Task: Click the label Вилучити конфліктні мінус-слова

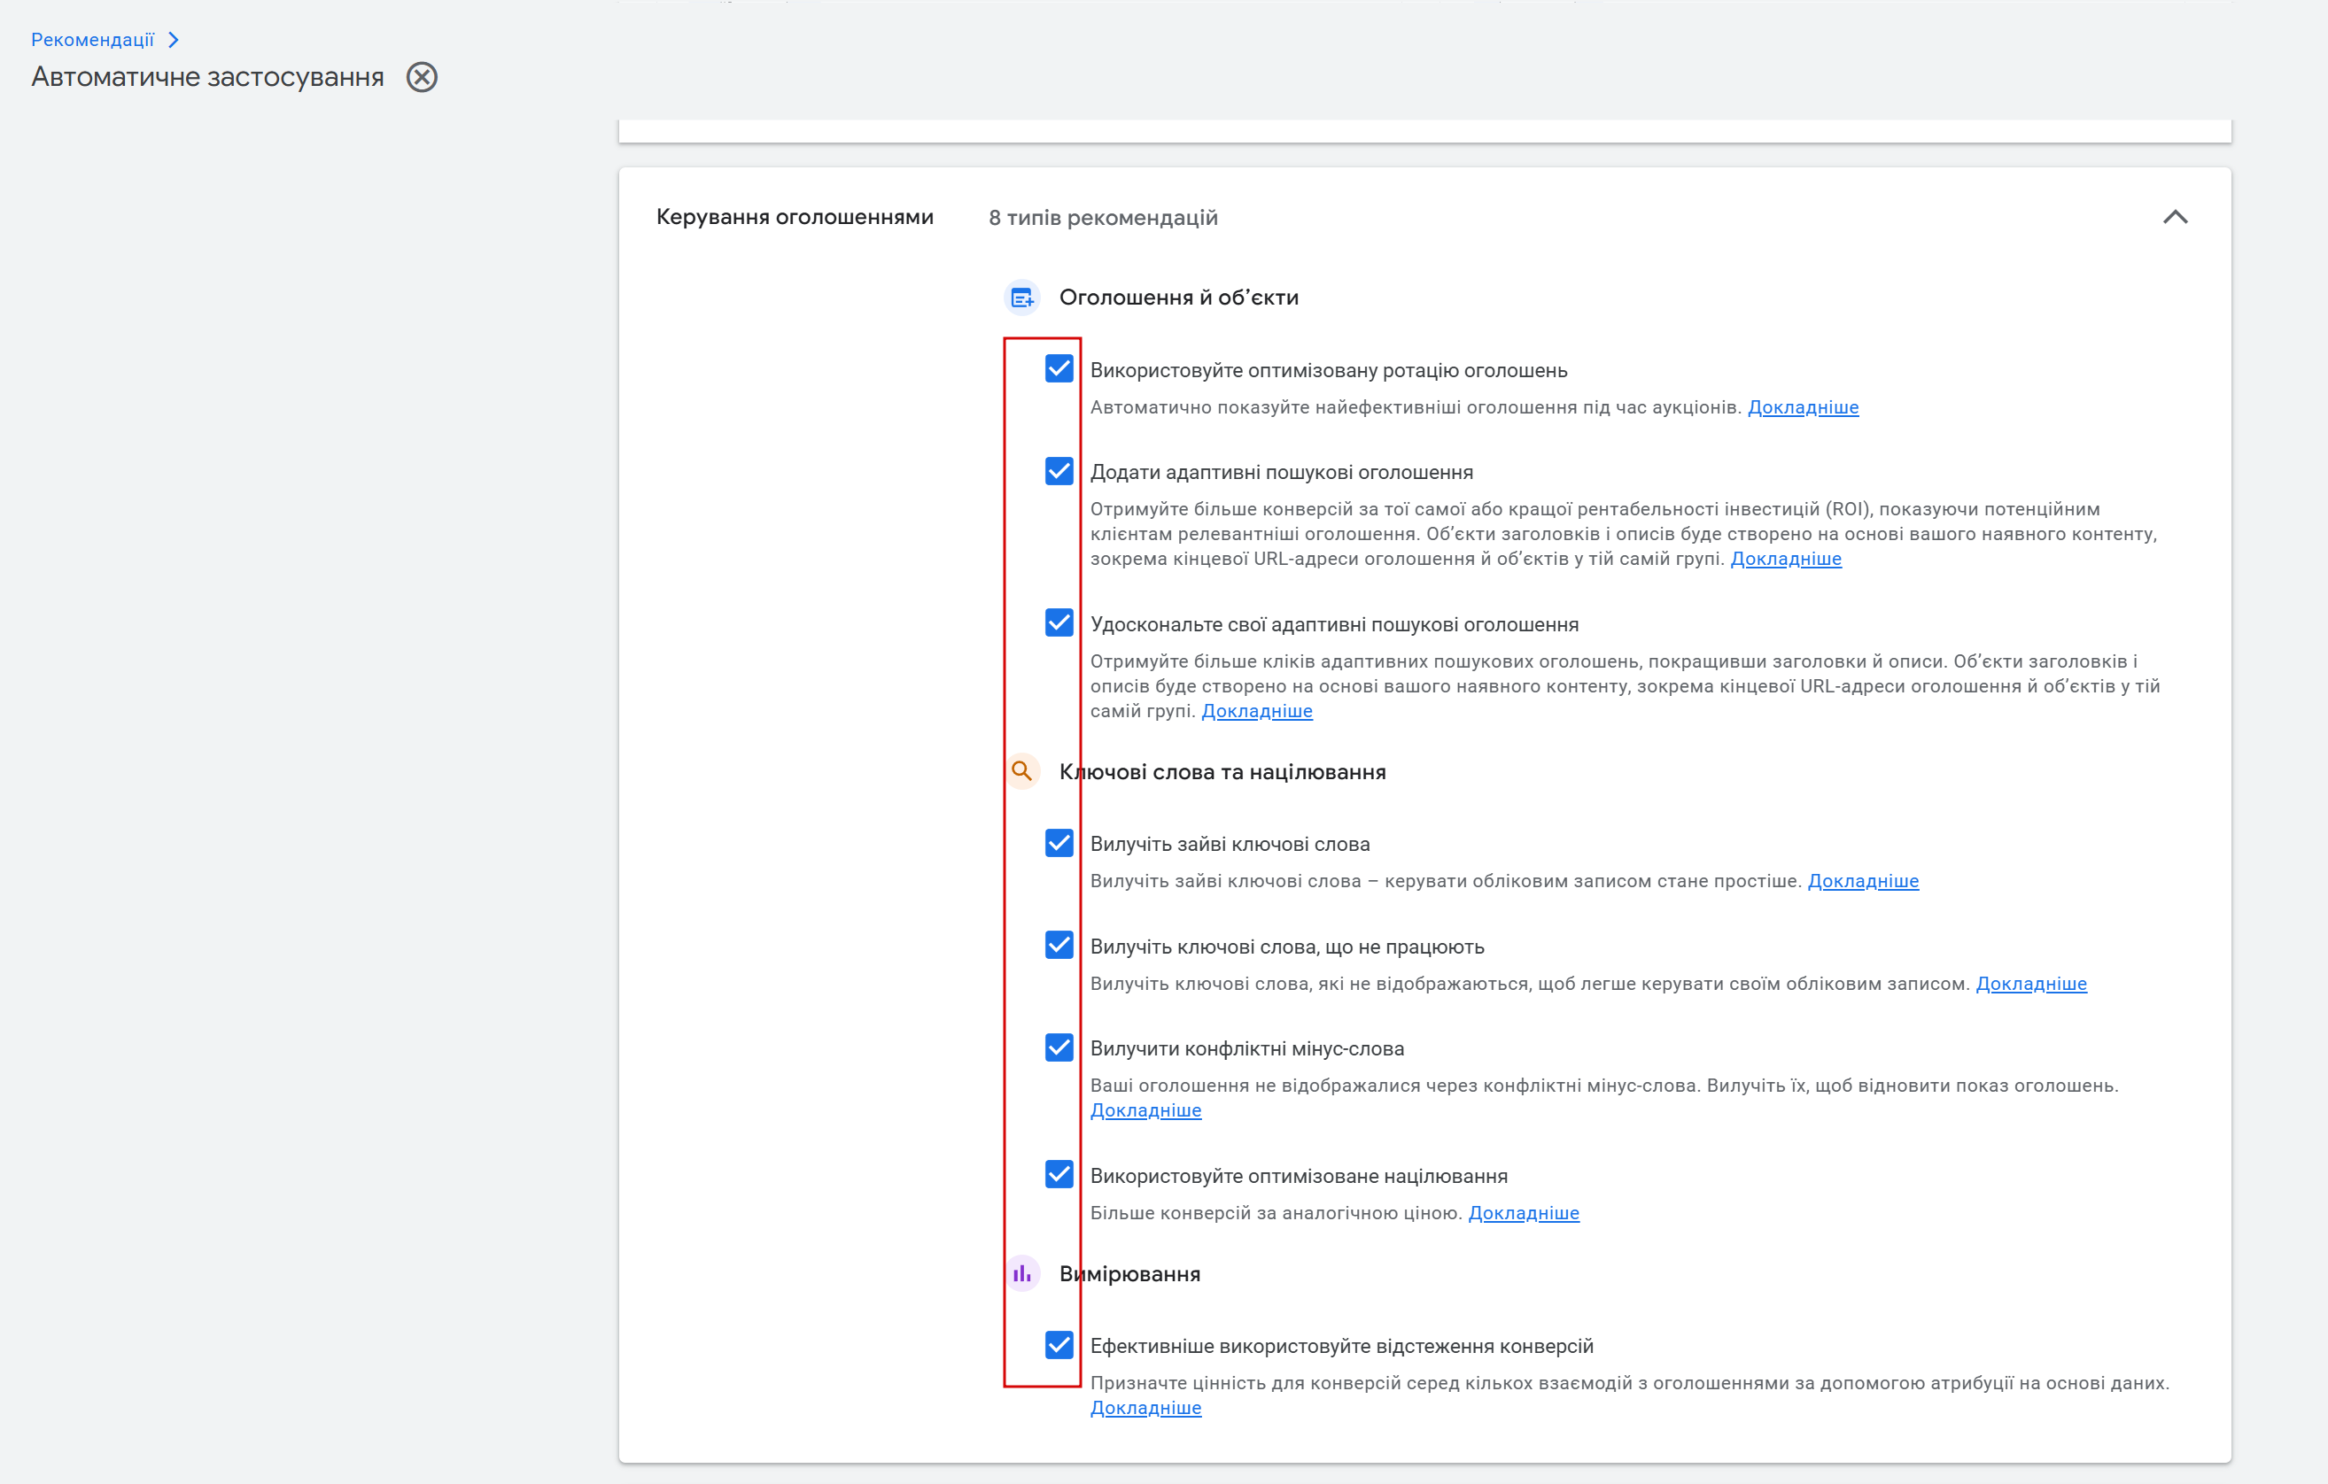Action: point(1247,1049)
